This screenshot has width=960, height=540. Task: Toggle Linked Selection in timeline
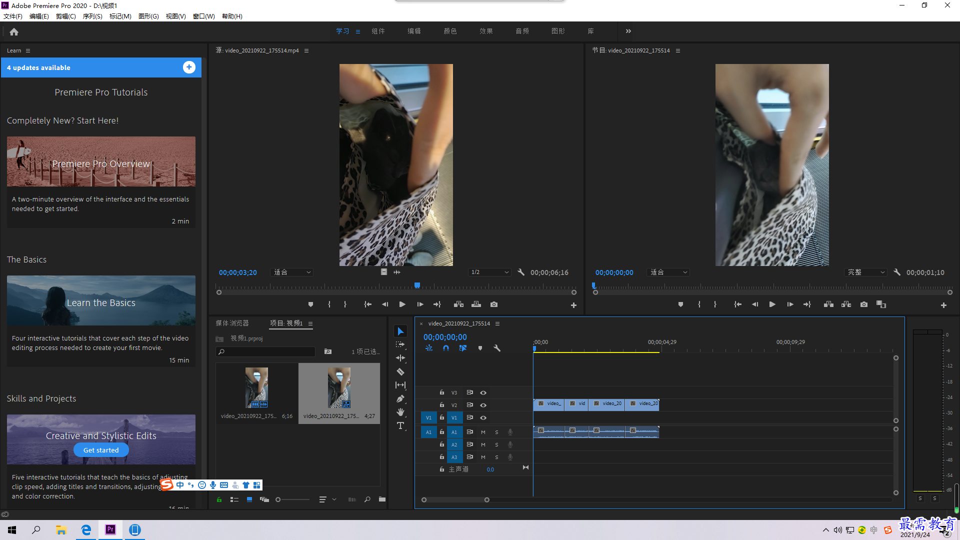pos(463,348)
